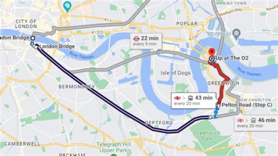Select the 43 min rail and bus route
This screenshot has height=156, width=278.
[193, 100]
